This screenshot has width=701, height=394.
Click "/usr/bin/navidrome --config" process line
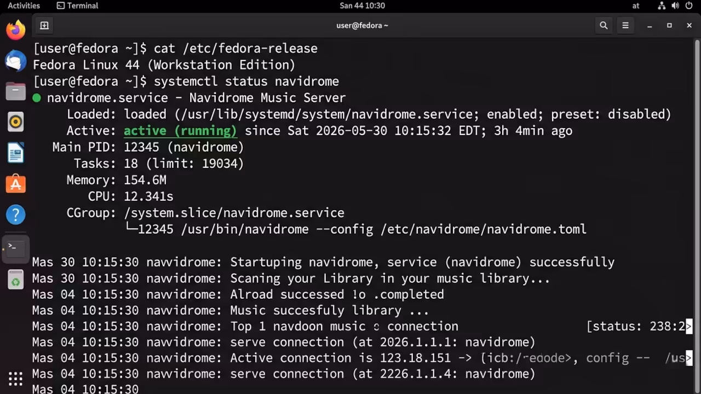click(x=356, y=229)
